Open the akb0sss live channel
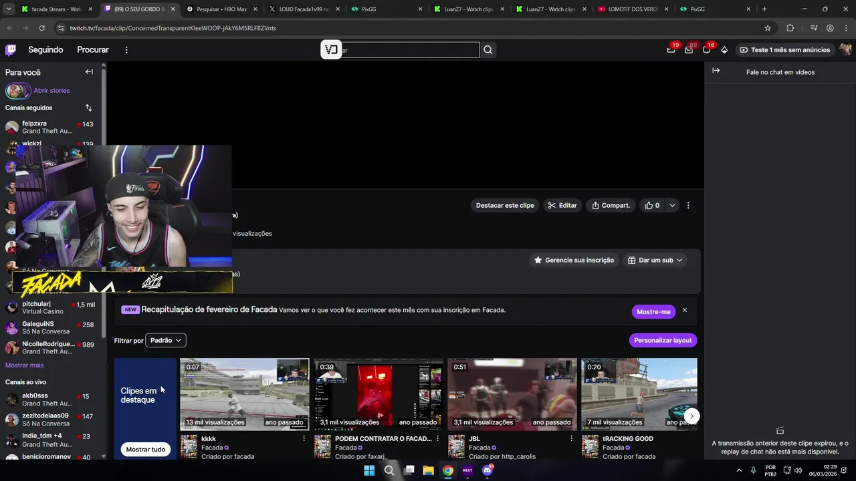This screenshot has width=856, height=481. point(51,399)
